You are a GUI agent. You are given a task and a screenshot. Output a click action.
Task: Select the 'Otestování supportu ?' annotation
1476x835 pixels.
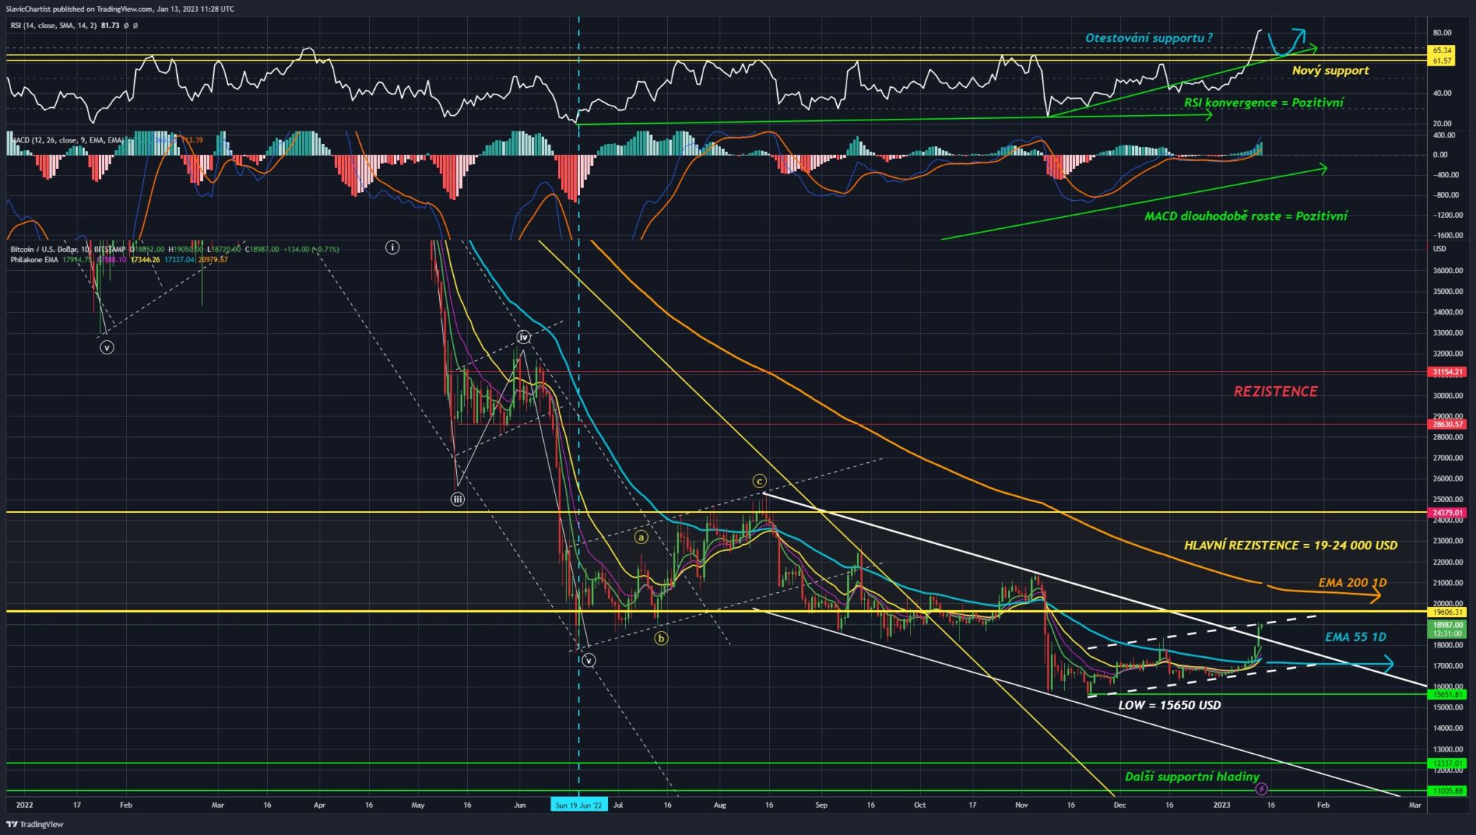(1149, 38)
